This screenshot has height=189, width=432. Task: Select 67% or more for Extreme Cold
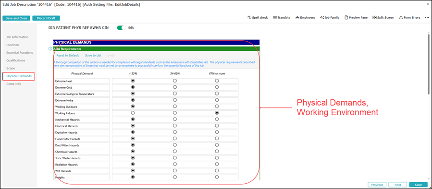217,87
